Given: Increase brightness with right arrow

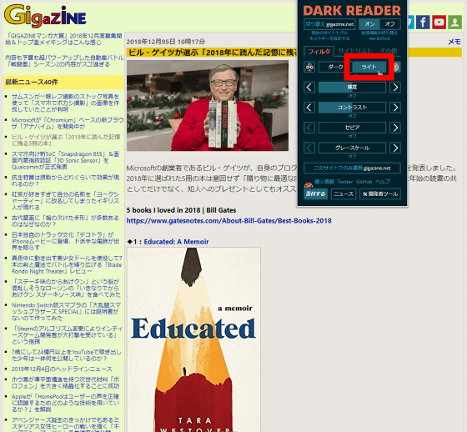Looking at the screenshot, I should [395, 88].
